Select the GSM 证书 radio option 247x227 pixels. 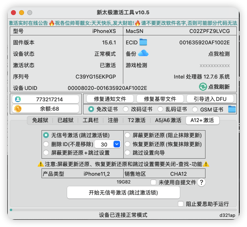click(x=195, y=109)
